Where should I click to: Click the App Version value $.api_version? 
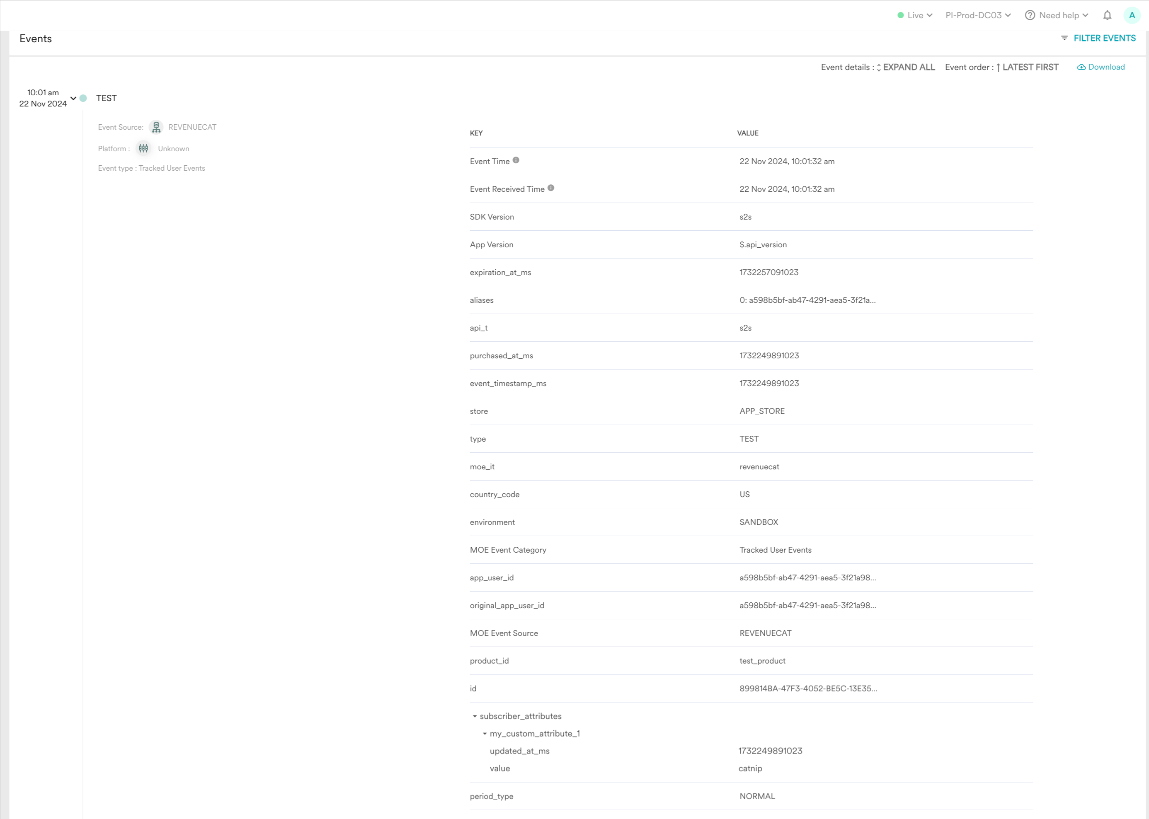763,244
